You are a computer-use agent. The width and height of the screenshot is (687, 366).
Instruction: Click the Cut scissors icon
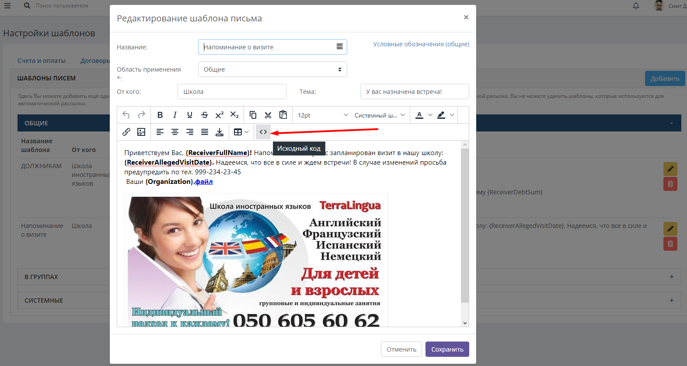point(268,115)
